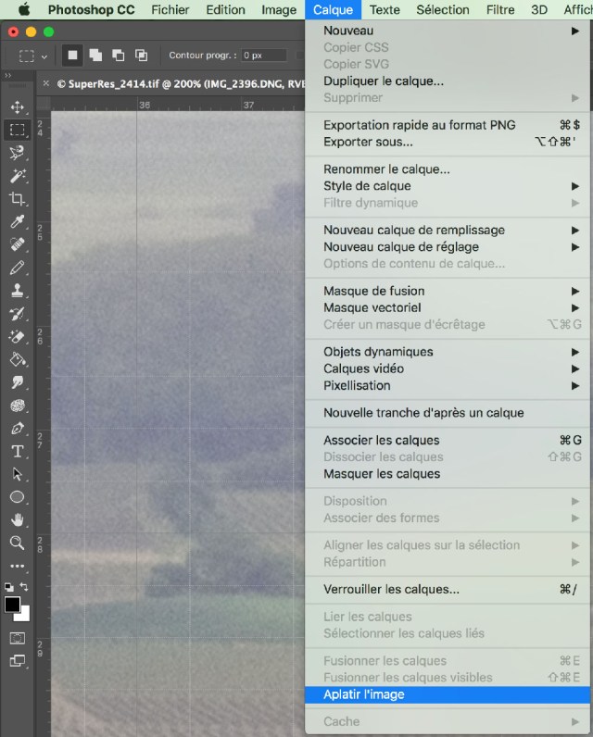Select the Crop tool

coord(17,199)
